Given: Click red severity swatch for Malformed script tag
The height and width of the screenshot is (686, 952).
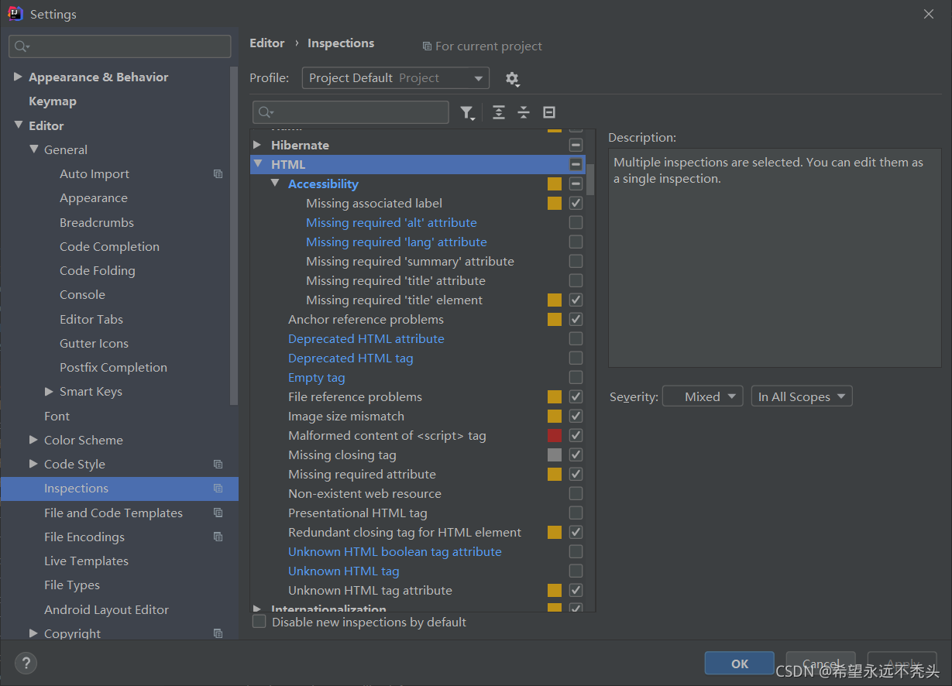Looking at the screenshot, I should tap(555, 435).
